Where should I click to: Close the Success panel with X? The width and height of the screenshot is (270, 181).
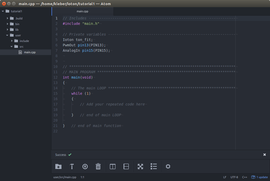264,155
